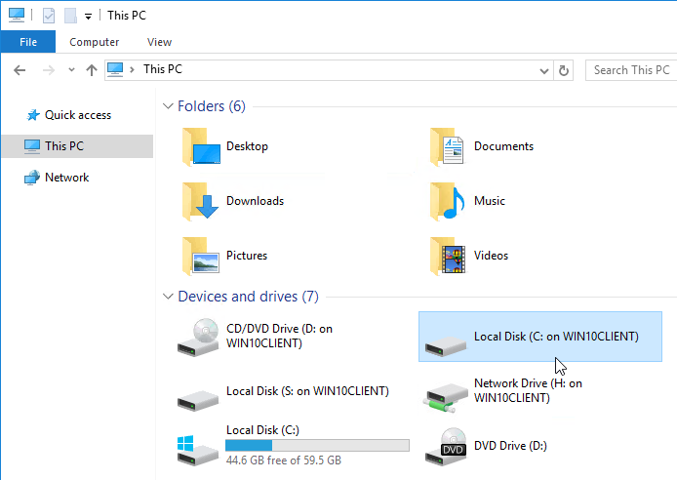677x480 pixels.
Task: Select the Pictures folder icon
Action: coord(201,256)
